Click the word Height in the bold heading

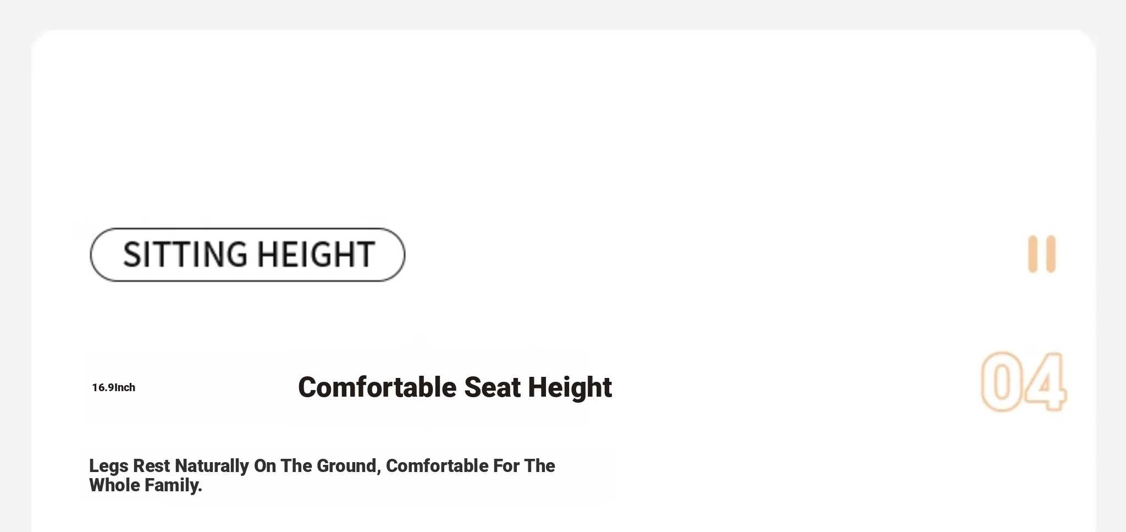point(570,387)
